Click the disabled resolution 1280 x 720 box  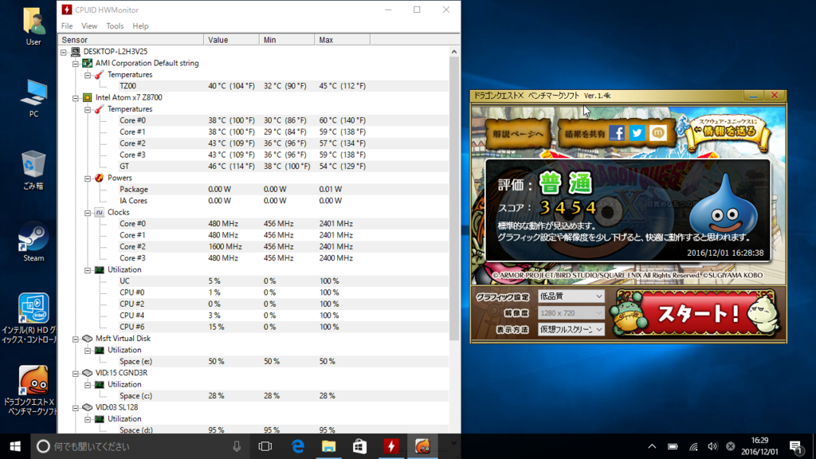[x=571, y=312]
